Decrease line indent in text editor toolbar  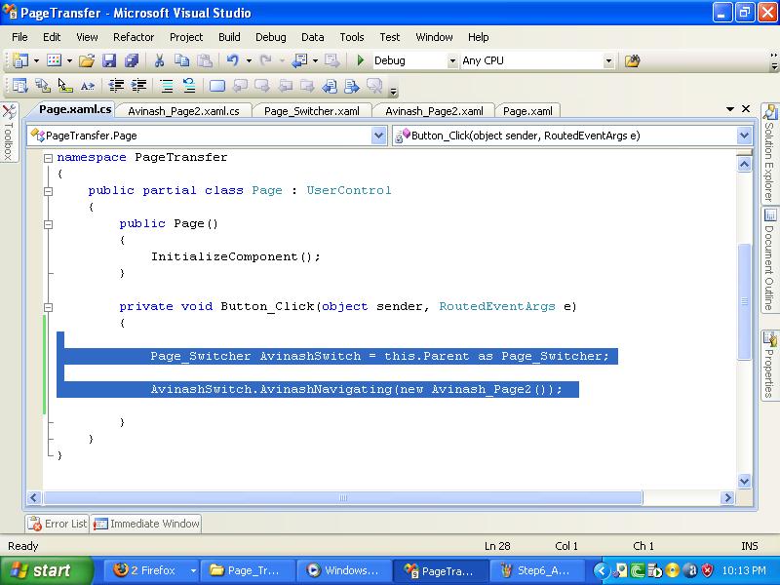tap(116, 86)
